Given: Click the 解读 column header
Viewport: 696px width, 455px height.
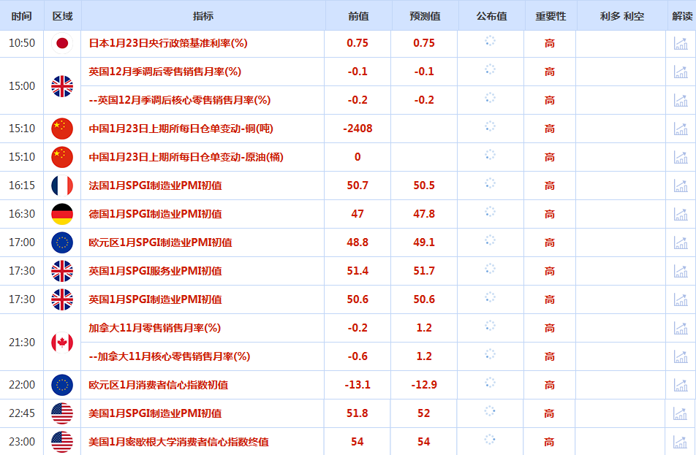Looking at the screenshot, I should tap(681, 16).
